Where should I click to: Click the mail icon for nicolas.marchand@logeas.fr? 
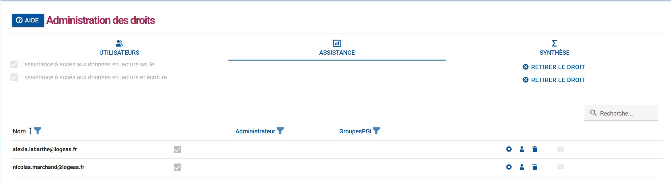(x=560, y=167)
